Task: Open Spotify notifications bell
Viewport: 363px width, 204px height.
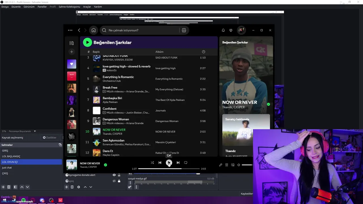Action: pyautogui.click(x=223, y=30)
